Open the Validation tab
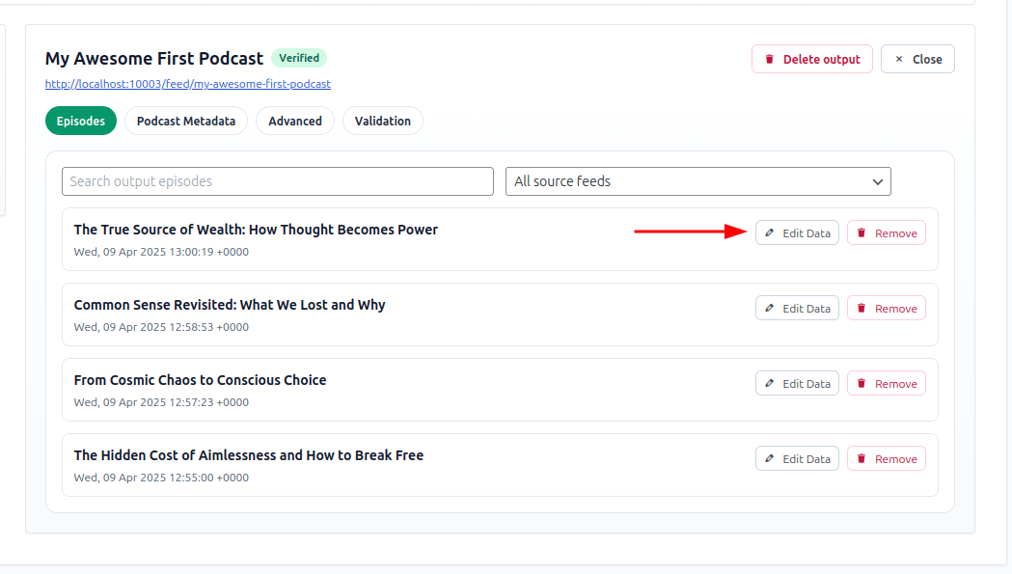 coord(382,121)
